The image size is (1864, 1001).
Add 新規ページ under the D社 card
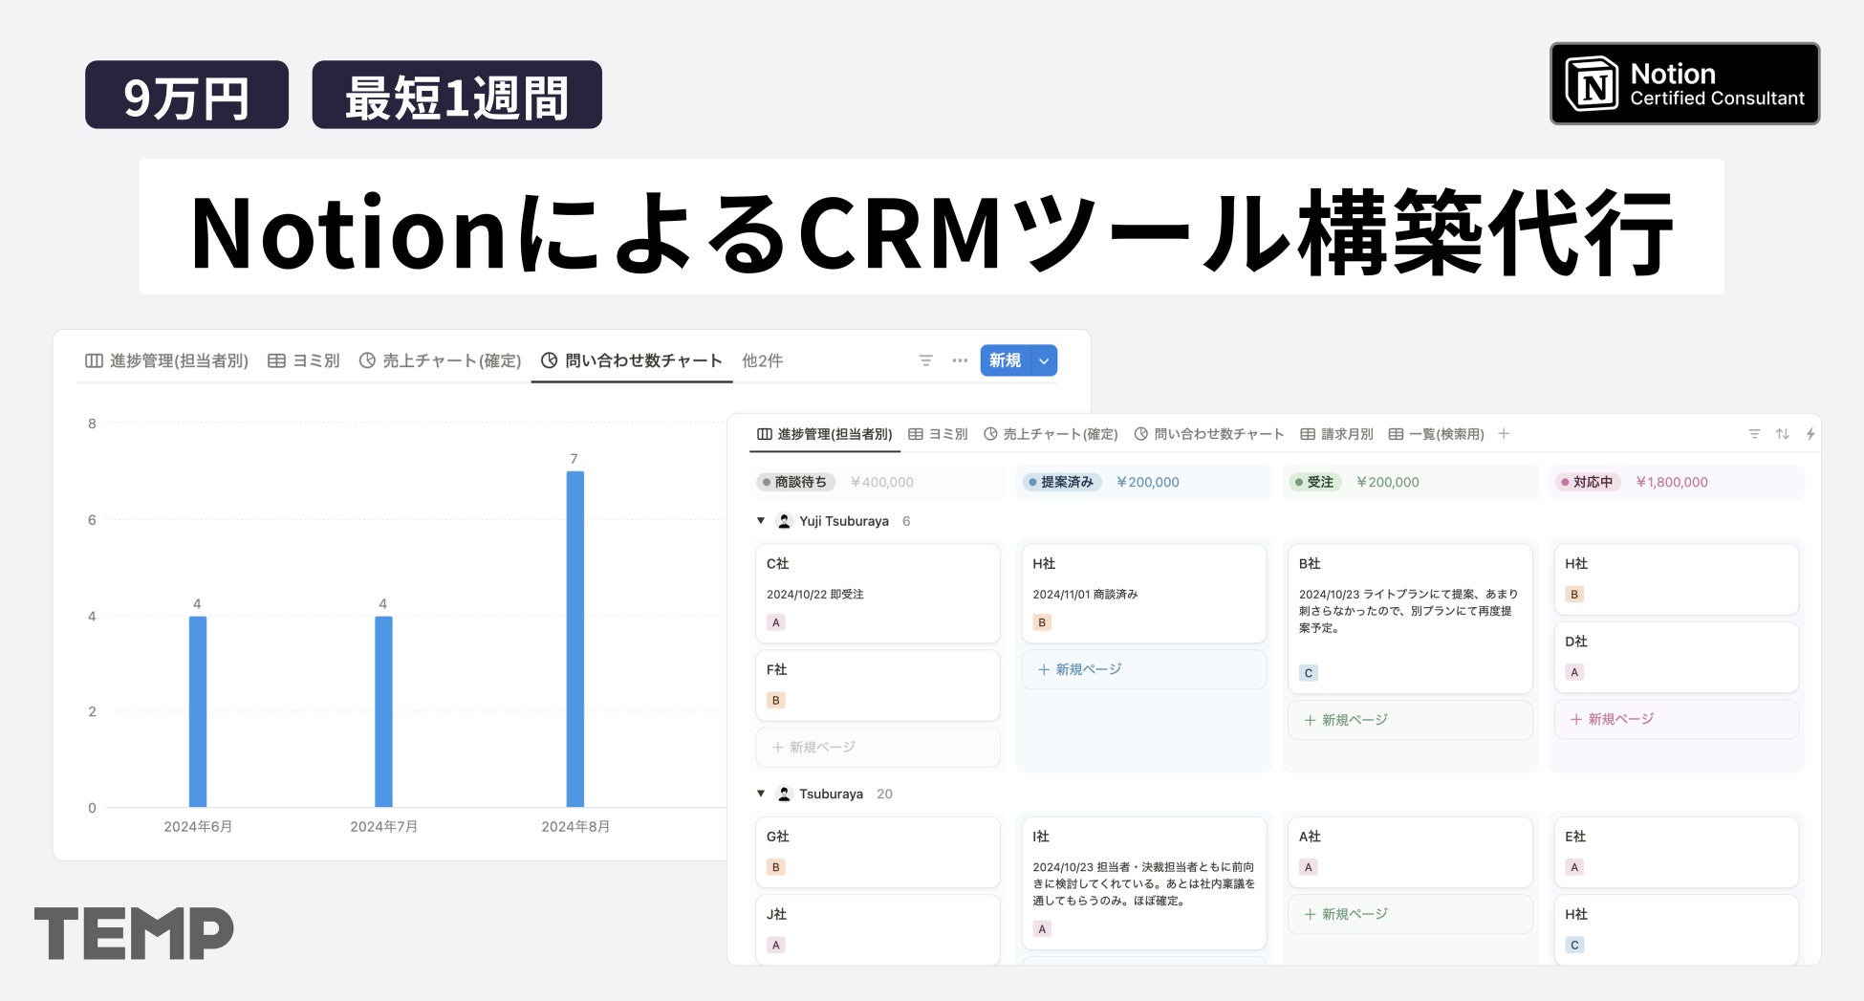point(1676,719)
